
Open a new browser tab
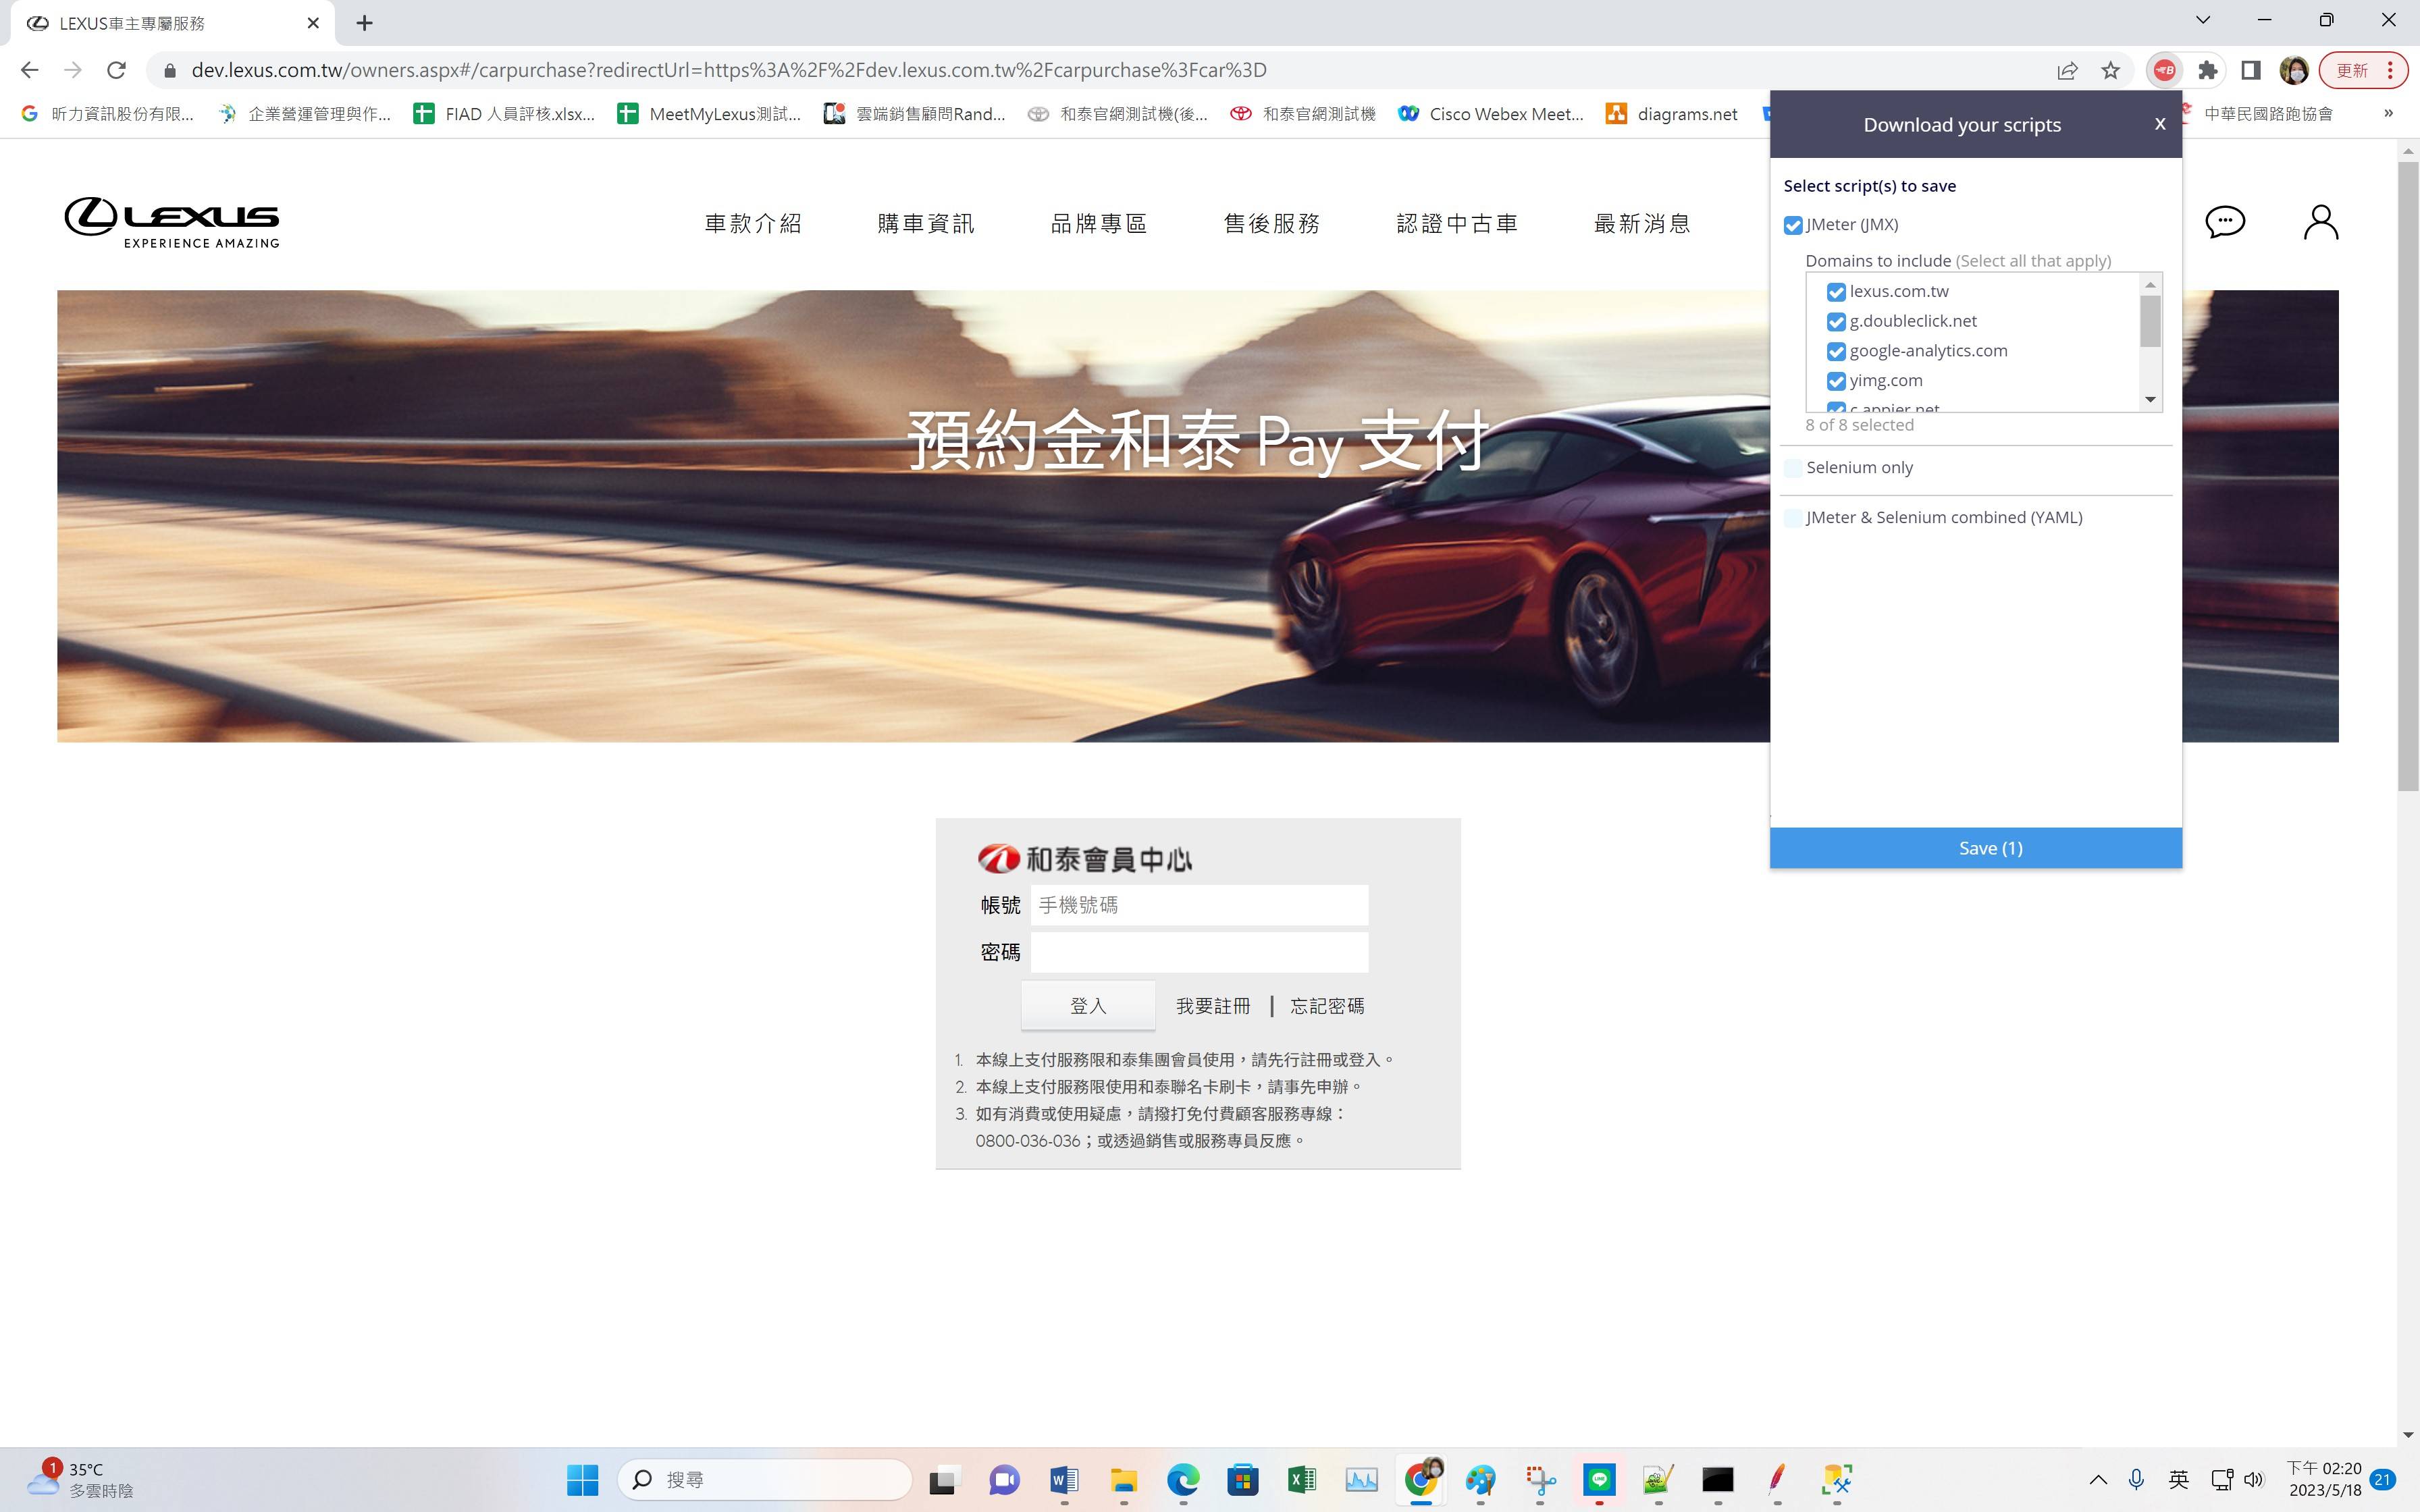tap(365, 22)
